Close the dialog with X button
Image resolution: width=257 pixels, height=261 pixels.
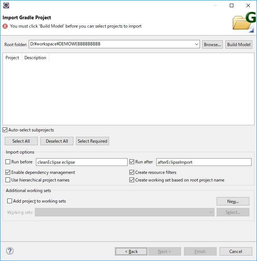tap(248, 5)
